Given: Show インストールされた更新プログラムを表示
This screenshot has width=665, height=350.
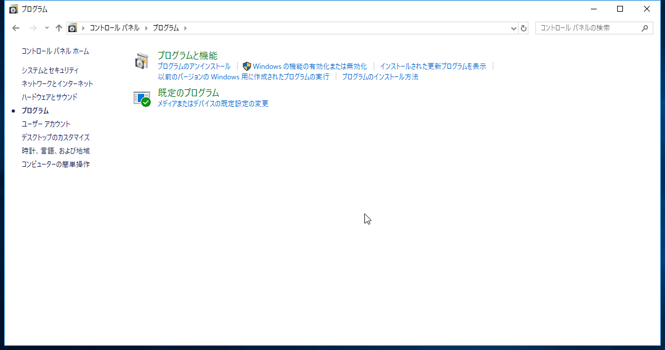Looking at the screenshot, I should 433,66.
